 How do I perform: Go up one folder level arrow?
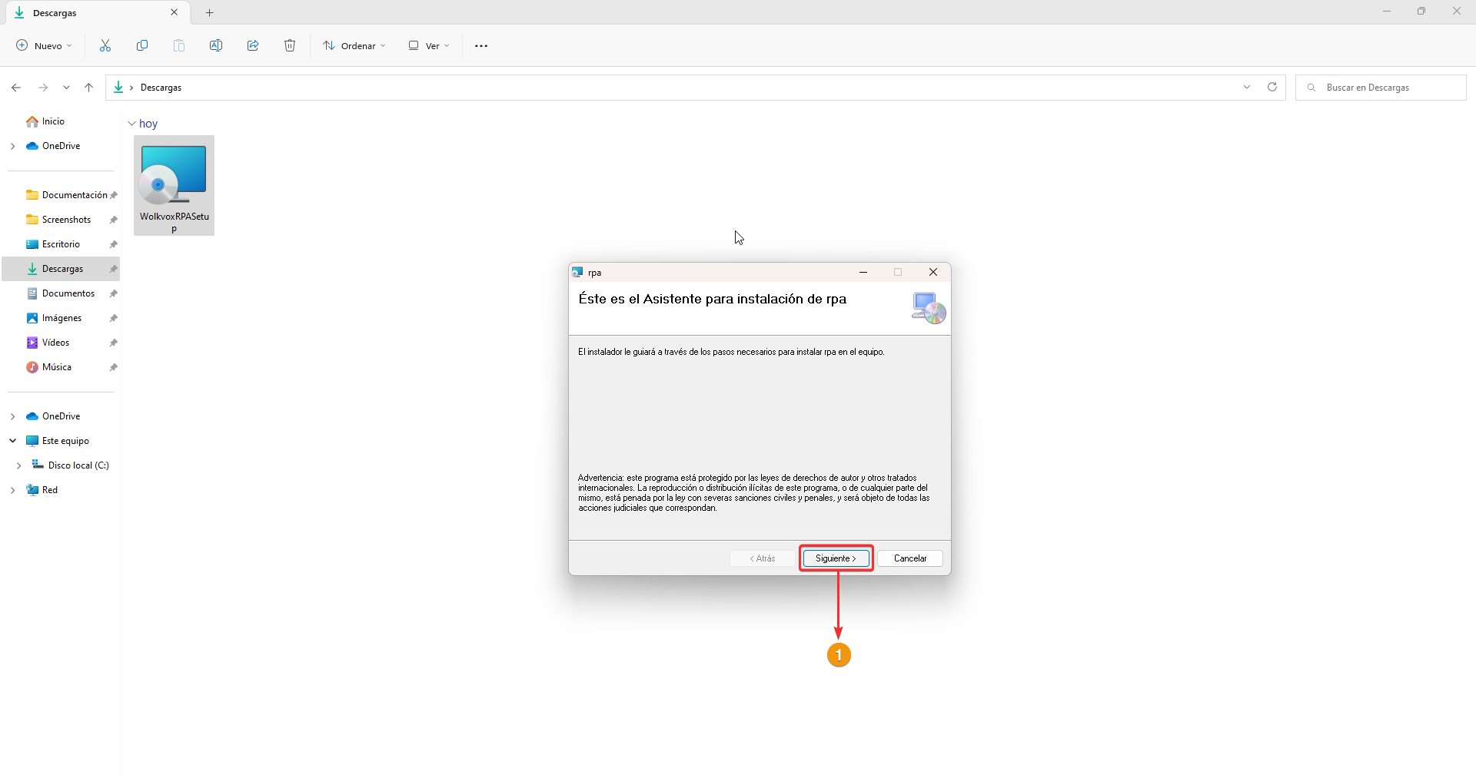89,88
